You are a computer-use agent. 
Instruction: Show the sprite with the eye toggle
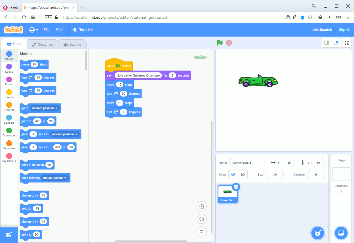pos(233,174)
